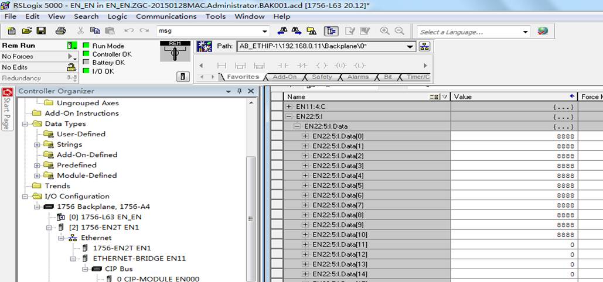The height and width of the screenshot is (282, 603).
Task: Collapse the EN22:5:I tag
Action: [x=289, y=116]
